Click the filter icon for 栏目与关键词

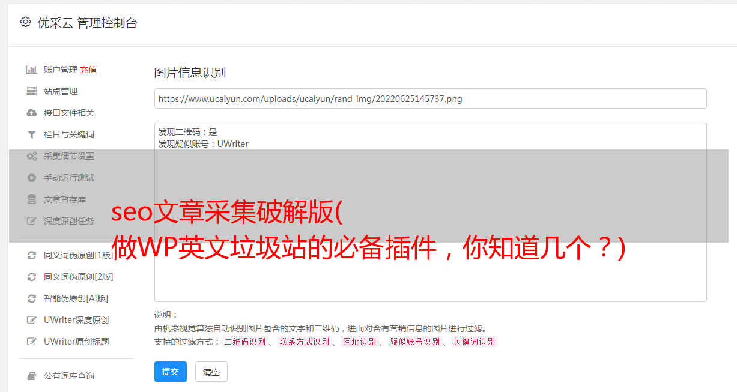pyautogui.click(x=32, y=134)
